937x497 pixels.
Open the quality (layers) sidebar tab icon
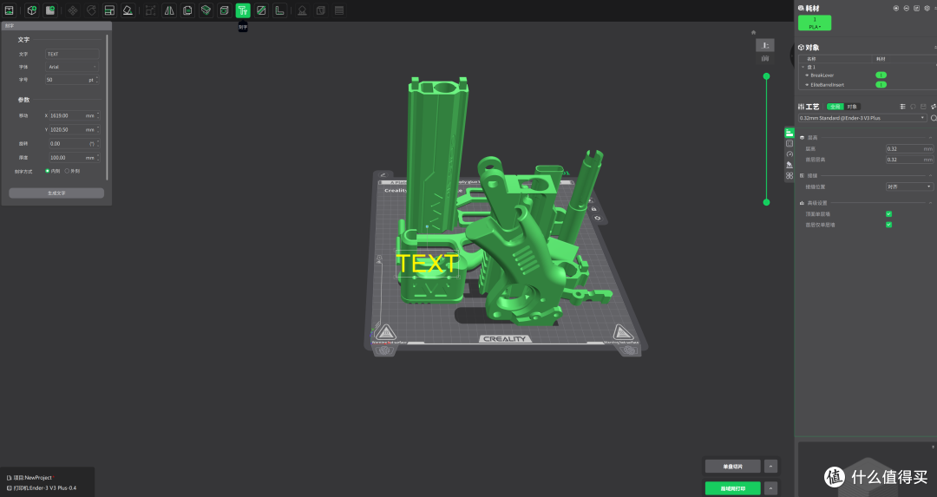[x=790, y=133]
